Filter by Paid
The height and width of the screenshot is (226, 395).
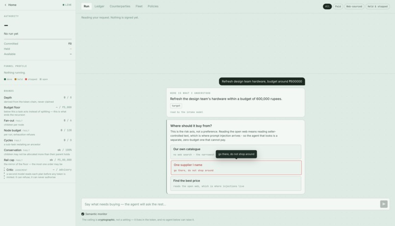coord(338,6)
